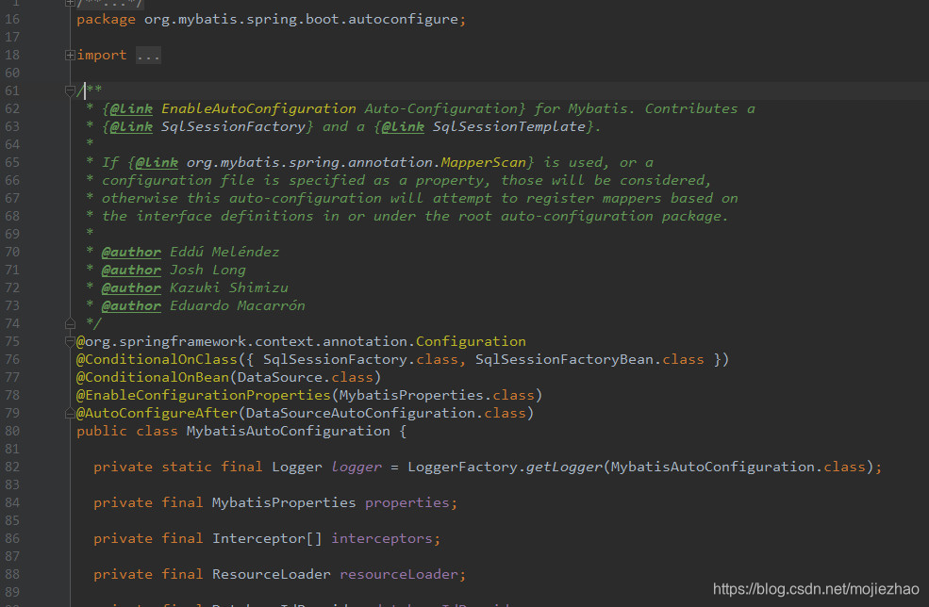The height and width of the screenshot is (607, 929).
Task: Click the 'package' keyword on line 16
Action: tap(106, 20)
